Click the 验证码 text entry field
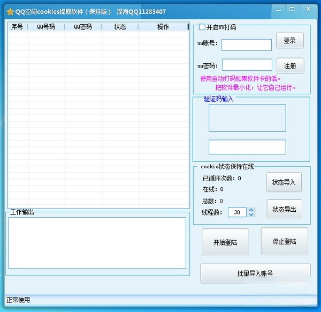The image size is (321, 312). tap(247, 147)
